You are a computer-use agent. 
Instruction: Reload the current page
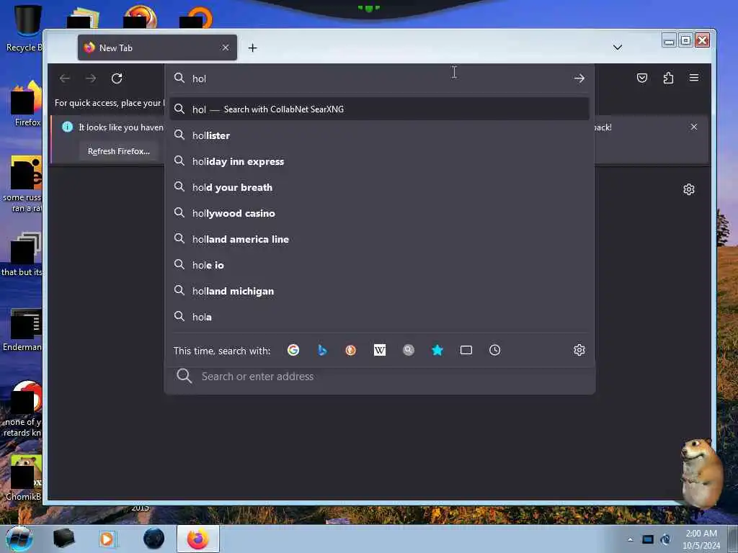tap(117, 78)
